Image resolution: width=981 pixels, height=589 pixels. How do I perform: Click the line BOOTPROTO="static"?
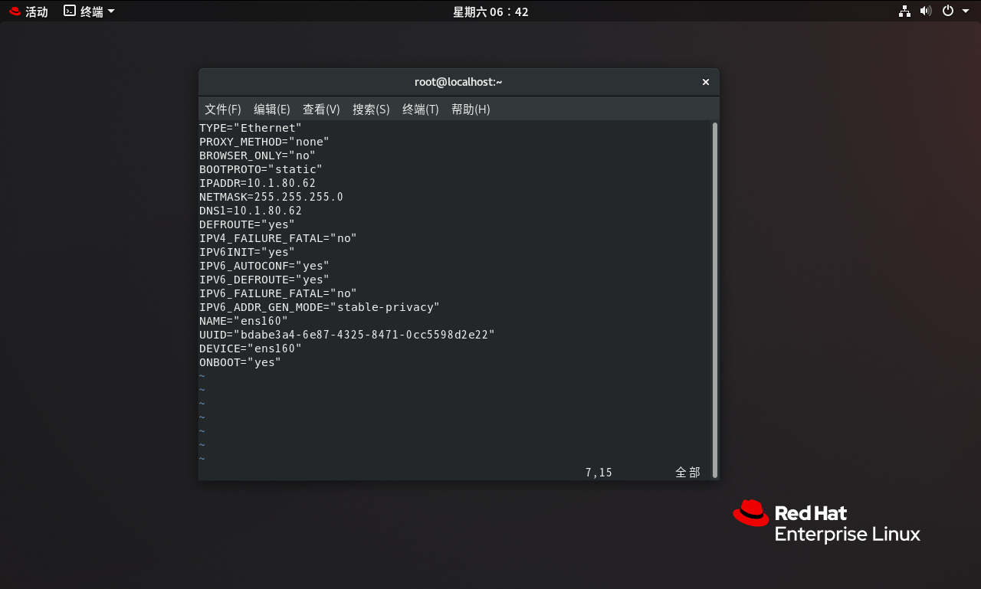[x=261, y=169]
